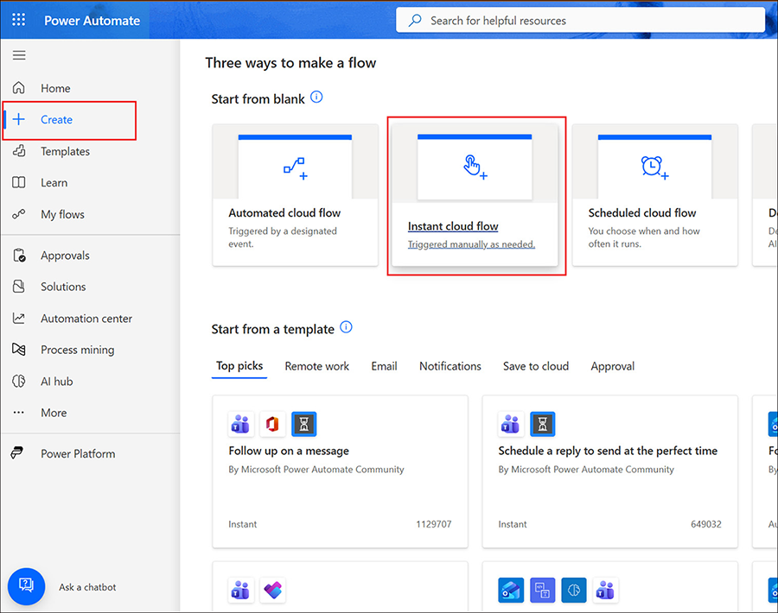Click the clock icon on Scheduled cloud flow card
The image size is (778, 613).
654,164
